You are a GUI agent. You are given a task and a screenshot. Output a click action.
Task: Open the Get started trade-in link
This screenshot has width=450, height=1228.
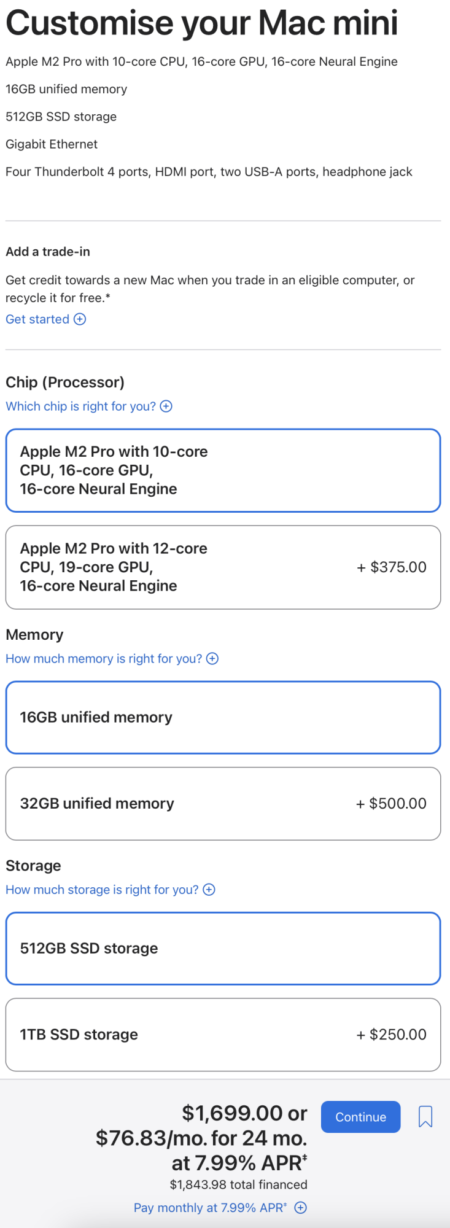(x=37, y=319)
